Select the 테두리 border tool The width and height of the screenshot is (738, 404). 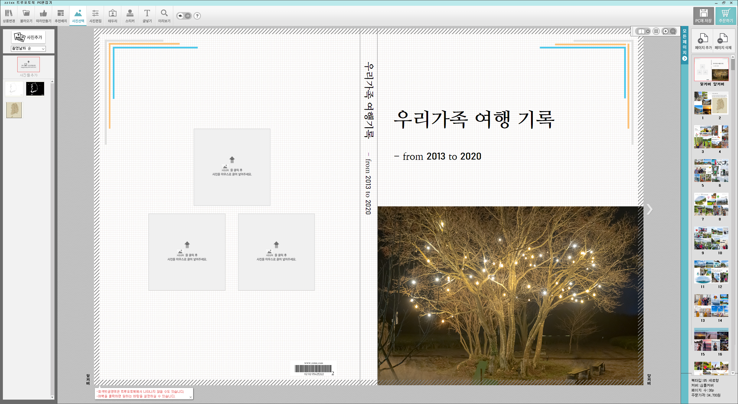point(112,16)
